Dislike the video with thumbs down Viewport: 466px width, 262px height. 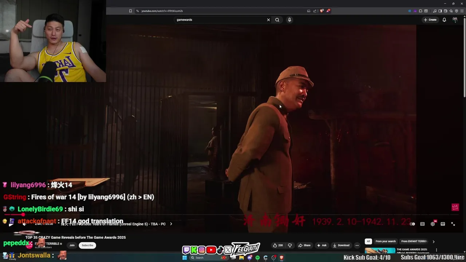290,245
